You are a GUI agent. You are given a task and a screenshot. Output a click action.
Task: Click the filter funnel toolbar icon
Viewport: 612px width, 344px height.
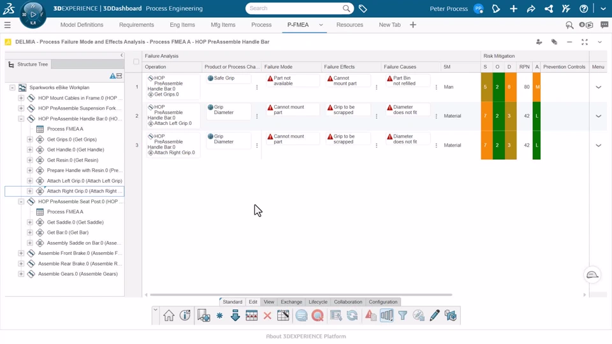(x=402, y=315)
